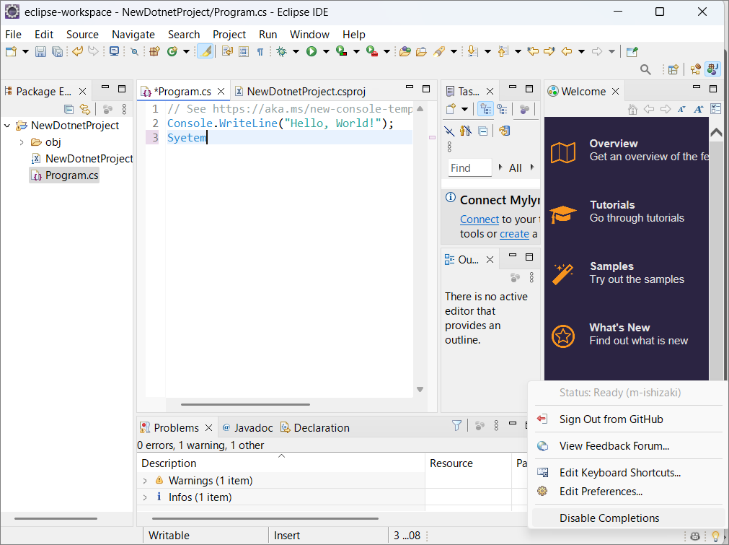Click the Next Annotation down-arrow icon
Image resolution: width=729 pixels, height=545 pixels.
coord(472,51)
